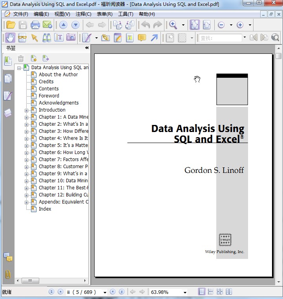
Task: Click the document vertical scrollbar thumb
Action: (278, 56)
